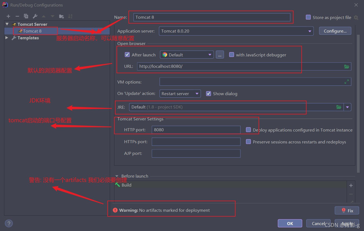Screen dimensions: 364x231
Task: Move configuration down arrow icon
Action: coord(53,16)
